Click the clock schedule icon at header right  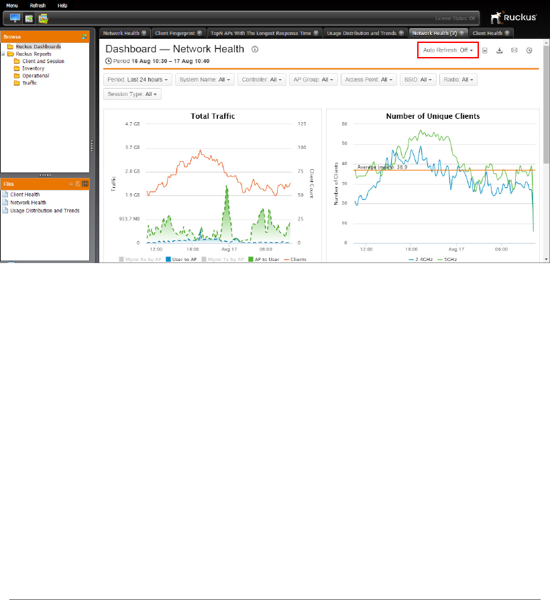(529, 50)
